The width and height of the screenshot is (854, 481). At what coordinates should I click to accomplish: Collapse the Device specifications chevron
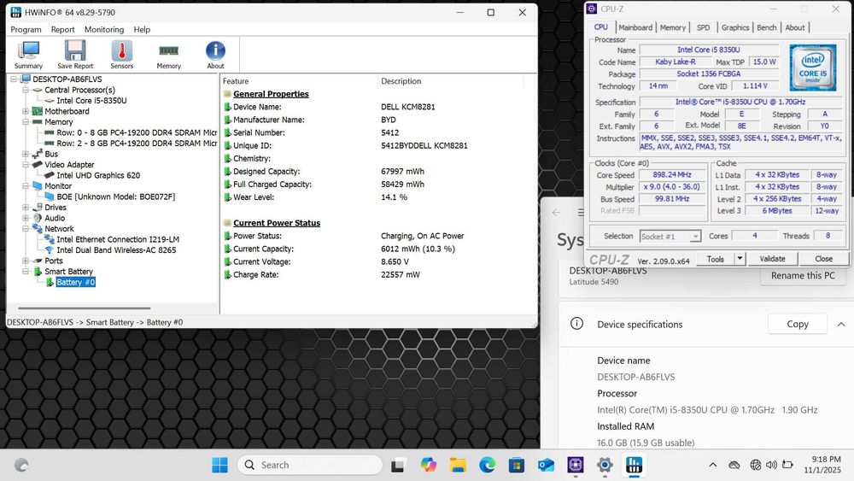coord(841,324)
